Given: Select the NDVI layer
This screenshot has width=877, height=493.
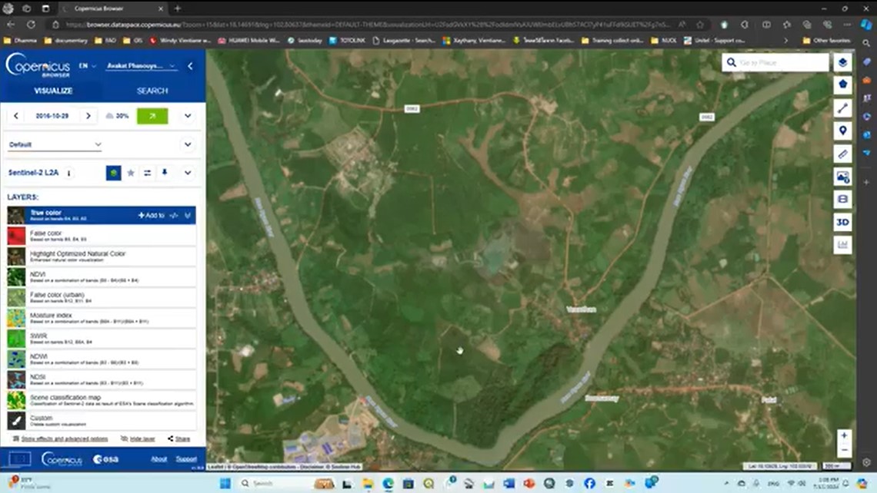Looking at the screenshot, I should point(102,277).
